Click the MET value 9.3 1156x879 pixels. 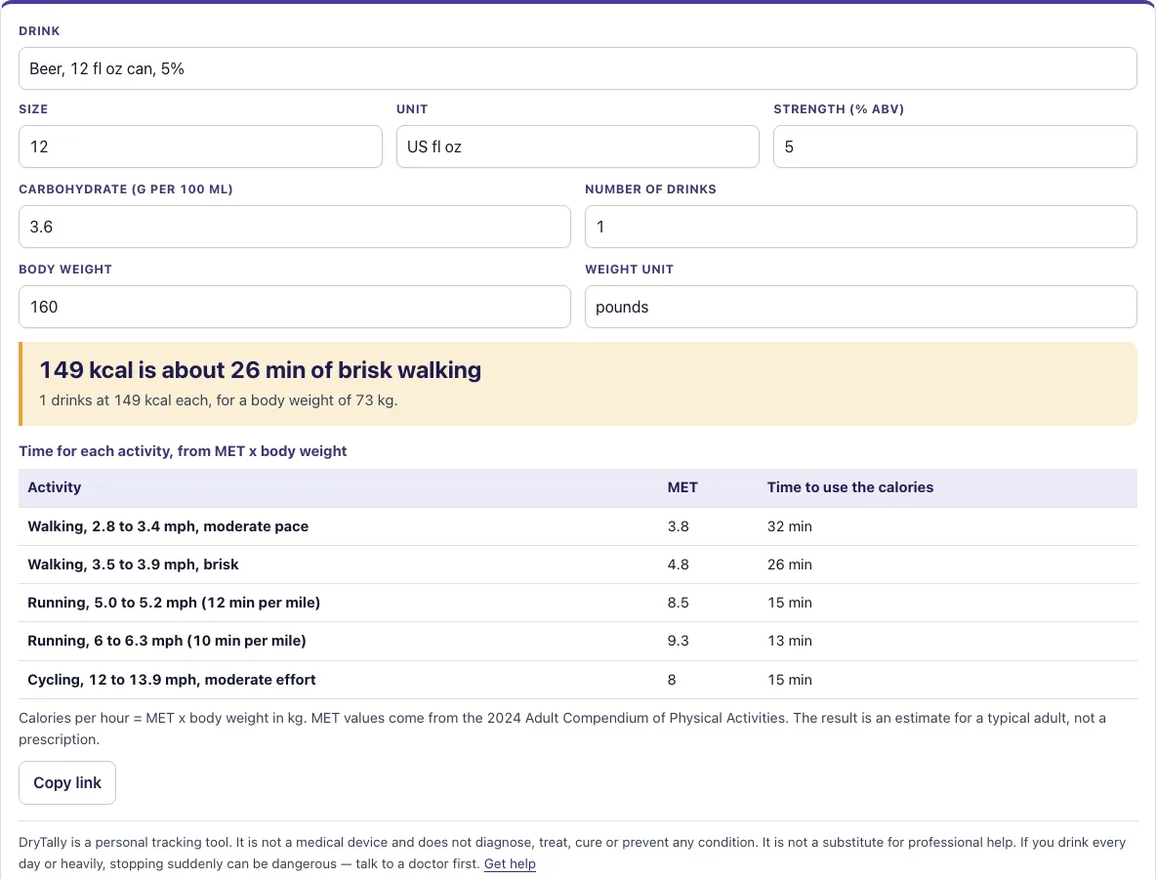coord(679,641)
